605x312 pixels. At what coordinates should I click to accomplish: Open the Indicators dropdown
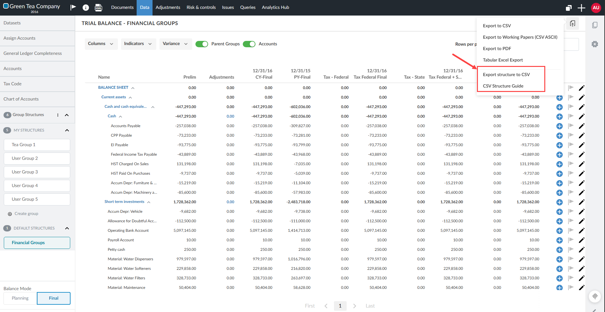click(x=138, y=44)
